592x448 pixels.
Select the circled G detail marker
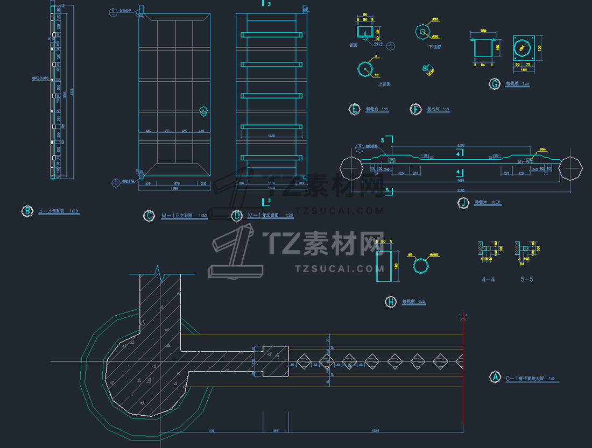pyautogui.click(x=494, y=84)
